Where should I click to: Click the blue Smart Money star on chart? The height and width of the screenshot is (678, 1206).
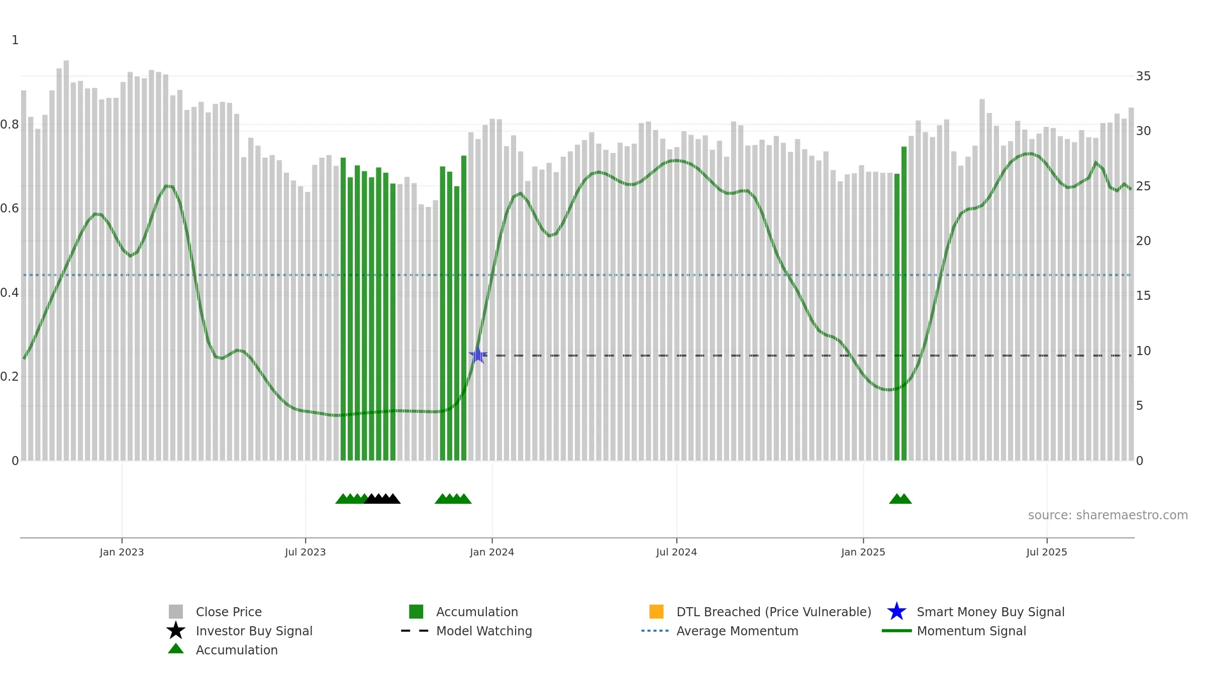[478, 355]
